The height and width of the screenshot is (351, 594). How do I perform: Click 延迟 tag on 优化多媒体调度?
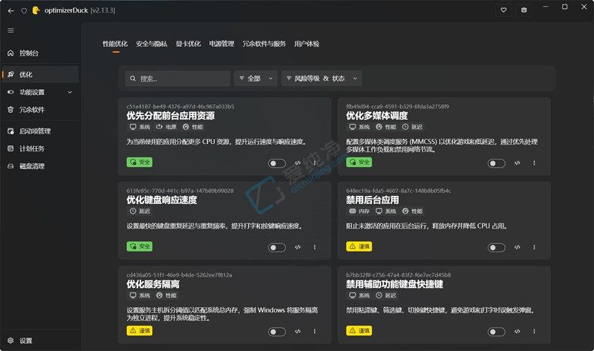pos(412,127)
